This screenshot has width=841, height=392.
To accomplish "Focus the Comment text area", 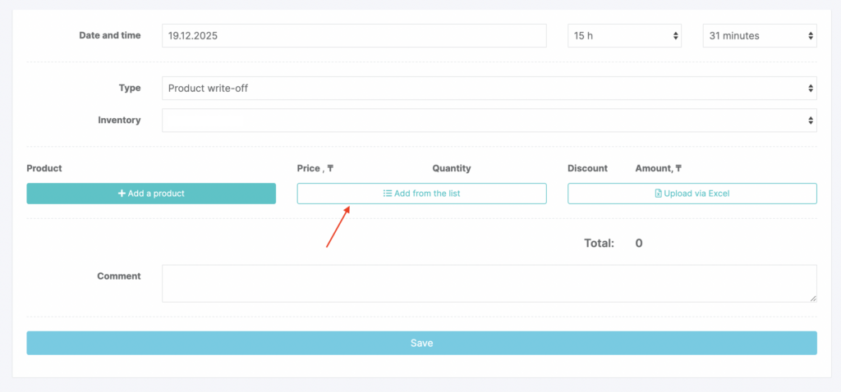I will [x=489, y=283].
